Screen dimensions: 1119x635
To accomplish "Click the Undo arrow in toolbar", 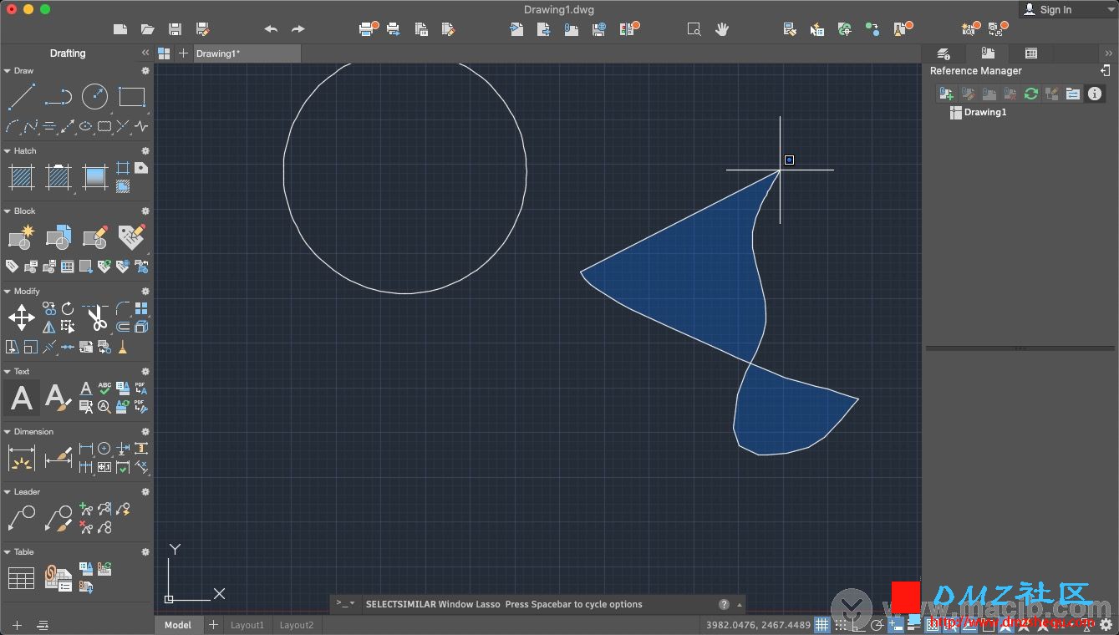I will pos(271,29).
